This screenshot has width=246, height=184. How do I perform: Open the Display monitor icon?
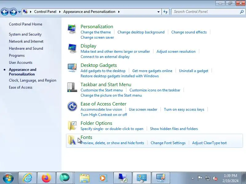72,48
